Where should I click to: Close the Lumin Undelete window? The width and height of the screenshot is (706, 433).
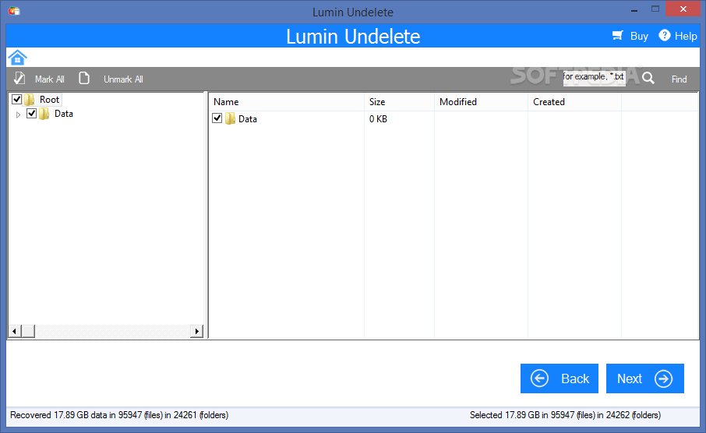(683, 9)
